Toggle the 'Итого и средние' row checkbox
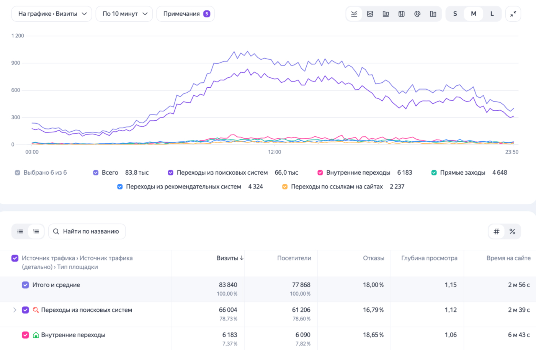This screenshot has width=536, height=350. pyautogui.click(x=25, y=285)
